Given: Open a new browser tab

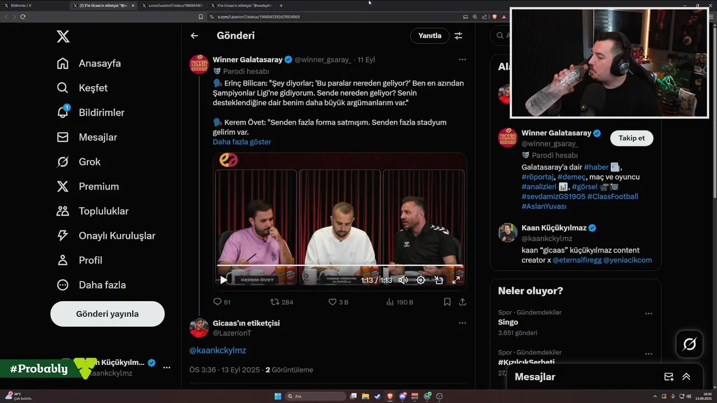Looking at the screenshot, I should tap(281, 6).
